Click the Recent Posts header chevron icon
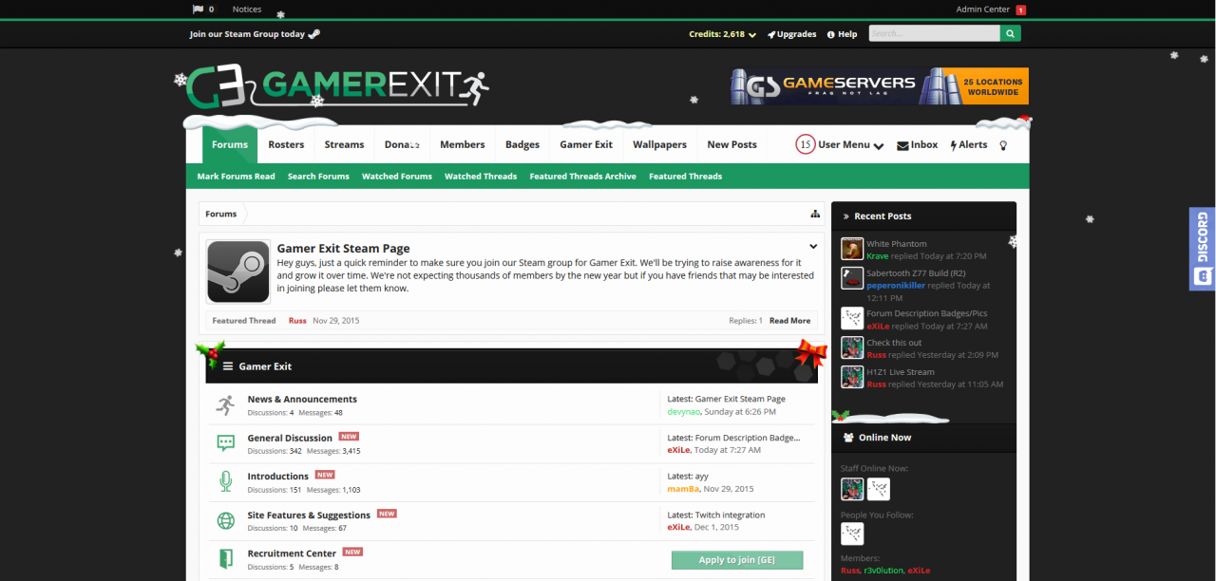1216x581 pixels. click(845, 216)
